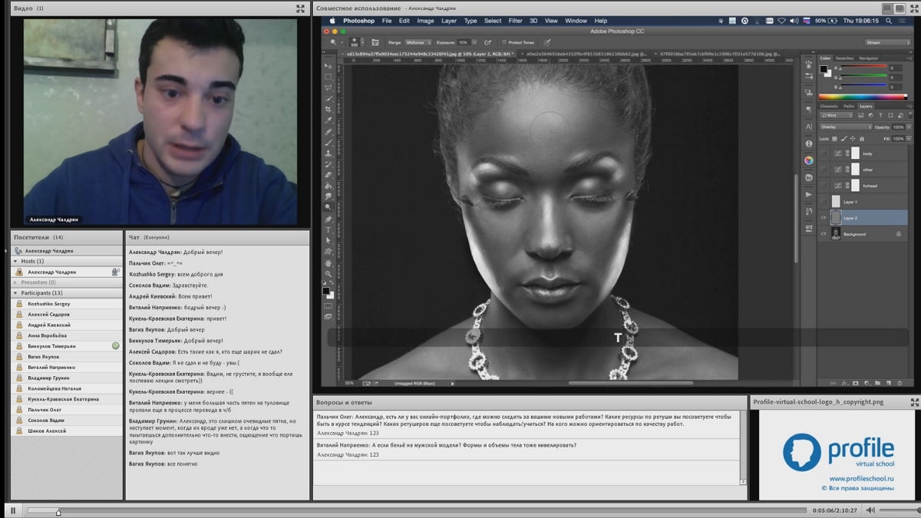Click the lock all padlock icon in Layers
The height and width of the screenshot is (518, 921).
(862, 138)
